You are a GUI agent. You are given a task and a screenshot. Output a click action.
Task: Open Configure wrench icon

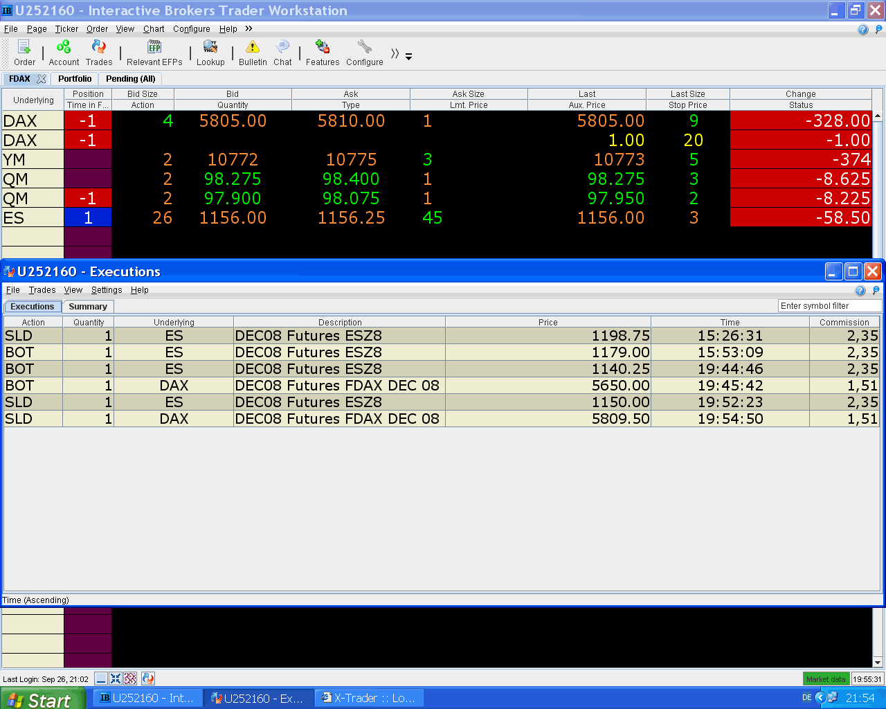pos(365,53)
